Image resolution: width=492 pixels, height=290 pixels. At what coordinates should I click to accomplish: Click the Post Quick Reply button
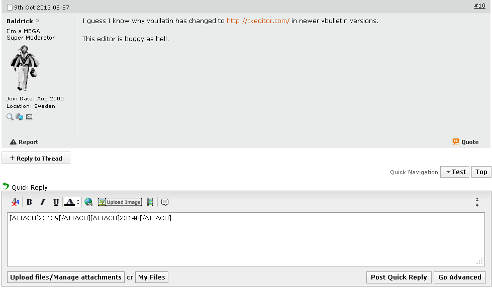[x=399, y=277]
